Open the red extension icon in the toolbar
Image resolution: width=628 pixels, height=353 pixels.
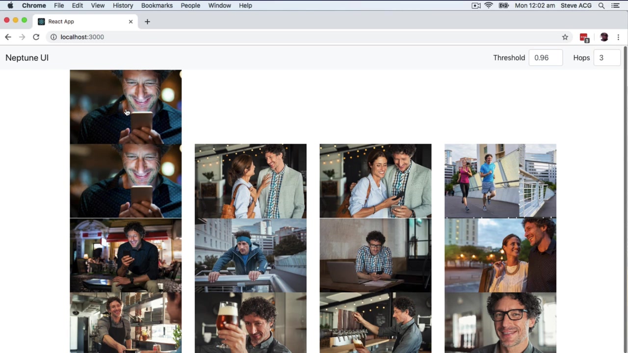[584, 37]
